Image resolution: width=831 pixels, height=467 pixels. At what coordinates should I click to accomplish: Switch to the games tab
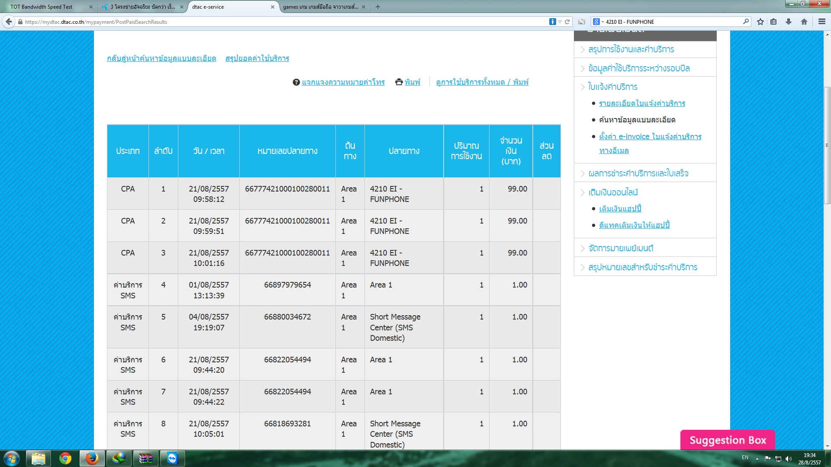click(320, 7)
